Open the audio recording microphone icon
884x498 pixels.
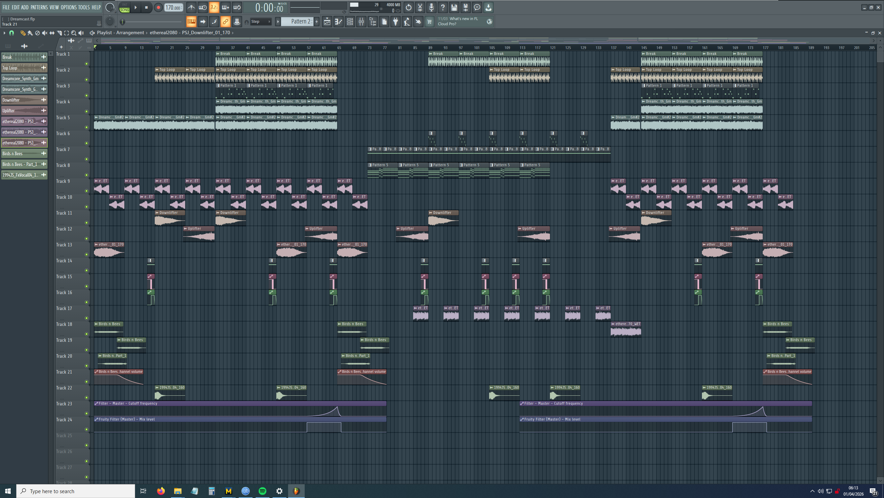(431, 7)
